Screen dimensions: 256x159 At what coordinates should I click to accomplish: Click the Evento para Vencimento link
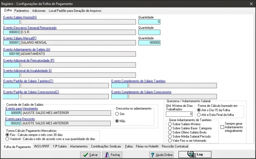22,108
